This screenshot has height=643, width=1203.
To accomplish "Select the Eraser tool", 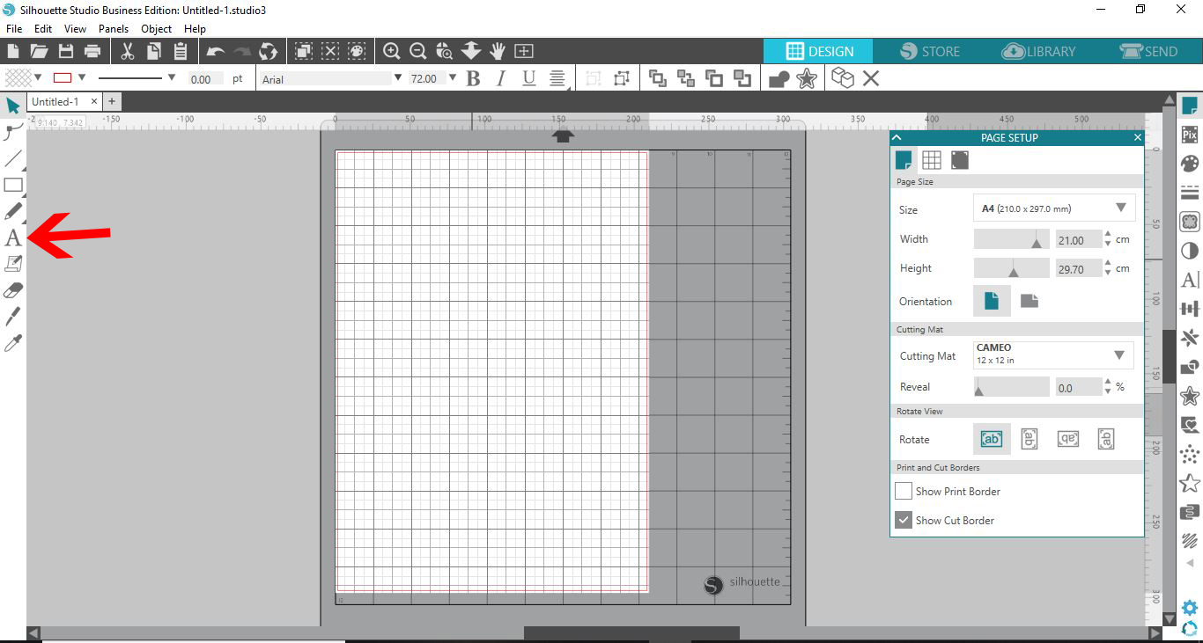I will [12, 289].
